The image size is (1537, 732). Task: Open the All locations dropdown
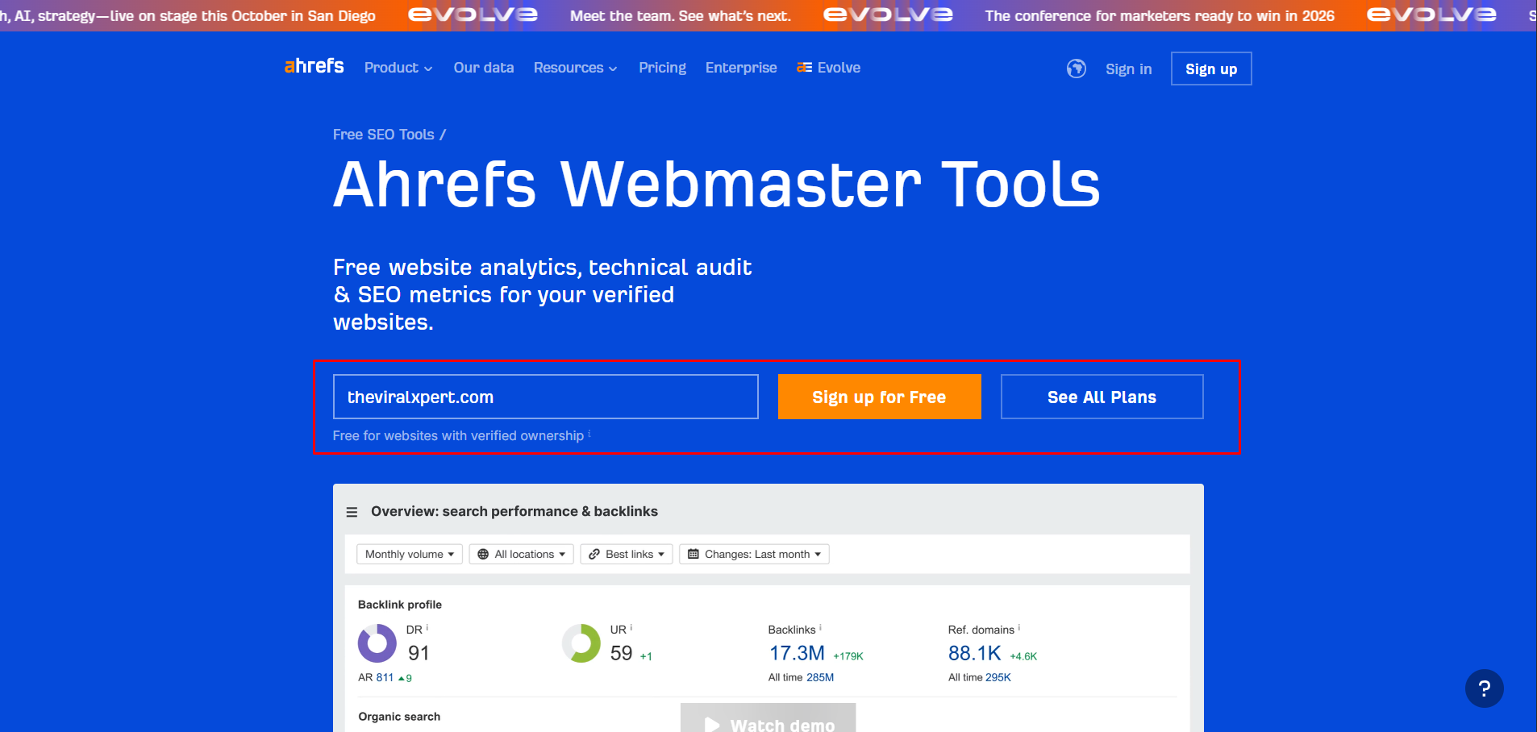click(521, 554)
